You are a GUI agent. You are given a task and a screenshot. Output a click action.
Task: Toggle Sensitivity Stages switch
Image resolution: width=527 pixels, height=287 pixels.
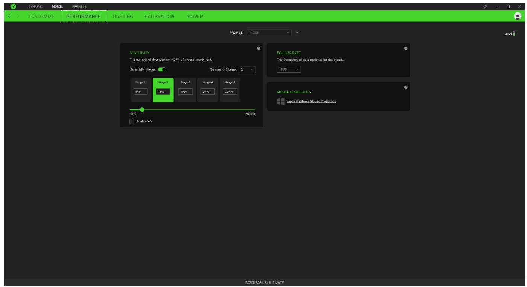[x=163, y=69]
